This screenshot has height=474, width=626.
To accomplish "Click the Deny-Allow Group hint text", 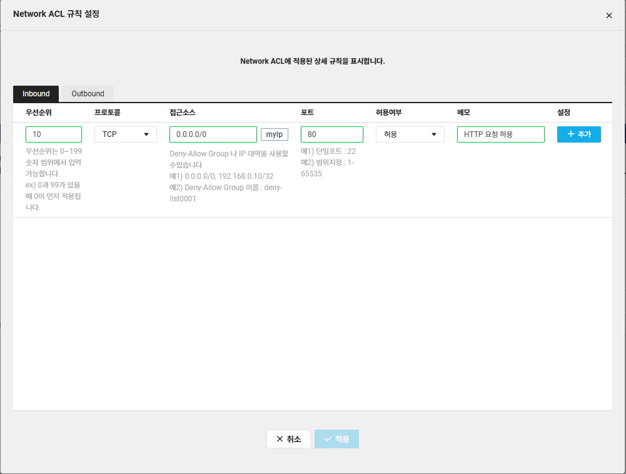I will (229, 176).
